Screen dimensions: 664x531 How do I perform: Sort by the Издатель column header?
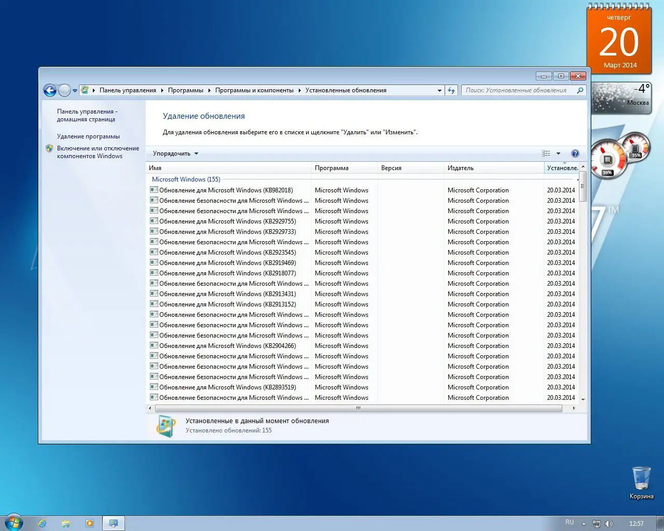(494, 168)
